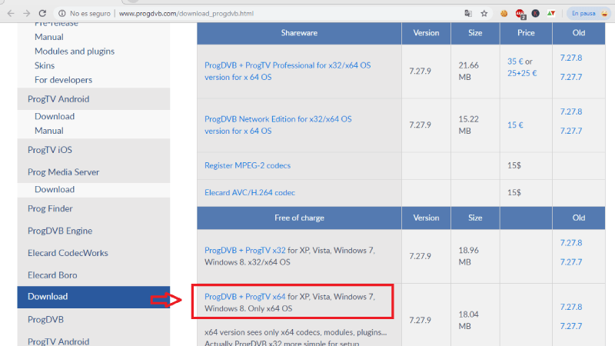Open Elecard AVC/H.264 codec link
Viewport: 615px width, 346px height.
[250, 193]
